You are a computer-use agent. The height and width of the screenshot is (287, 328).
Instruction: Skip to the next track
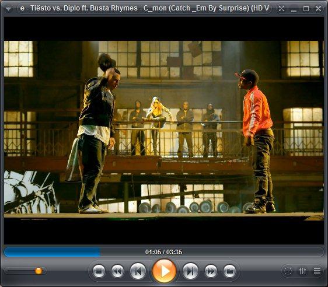point(190,271)
